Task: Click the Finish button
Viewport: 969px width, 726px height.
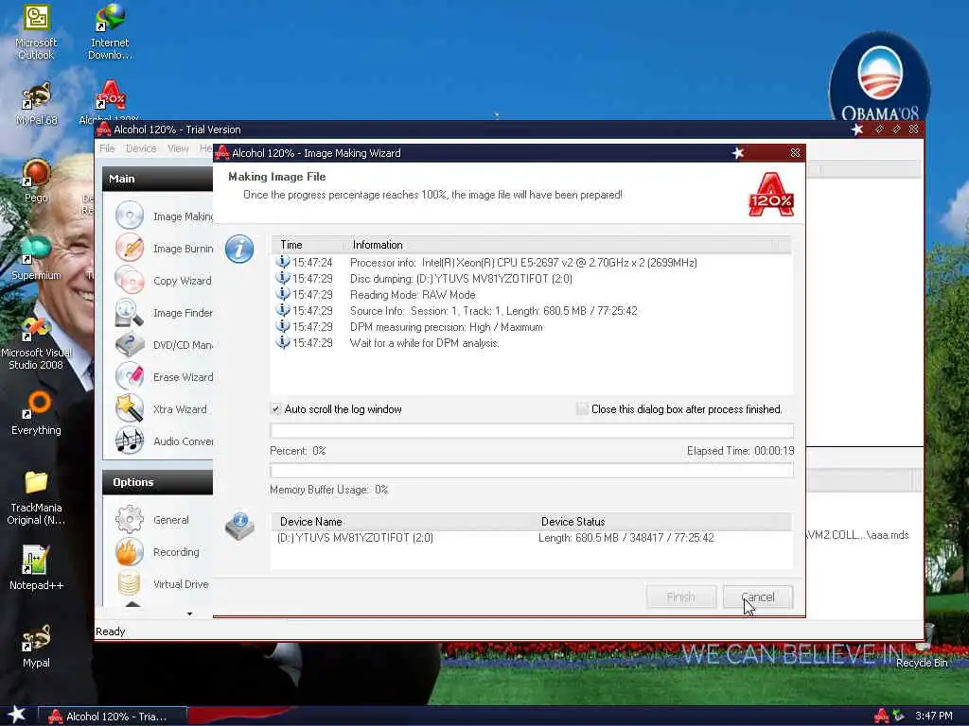Action: click(x=681, y=597)
